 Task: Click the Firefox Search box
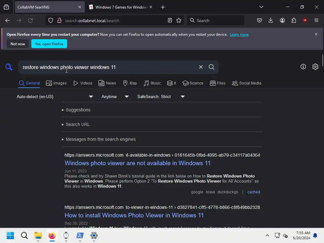tap(215, 21)
